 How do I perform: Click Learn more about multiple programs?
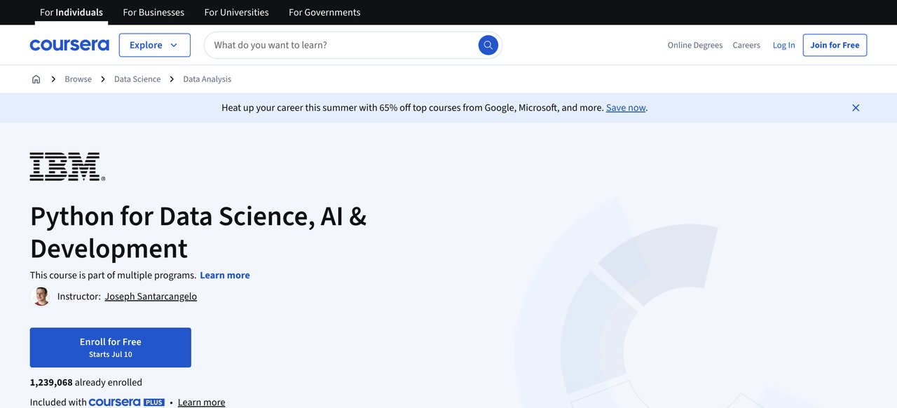coord(225,276)
